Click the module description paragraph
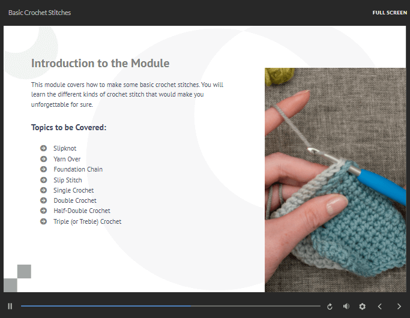 pyautogui.click(x=127, y=95)
